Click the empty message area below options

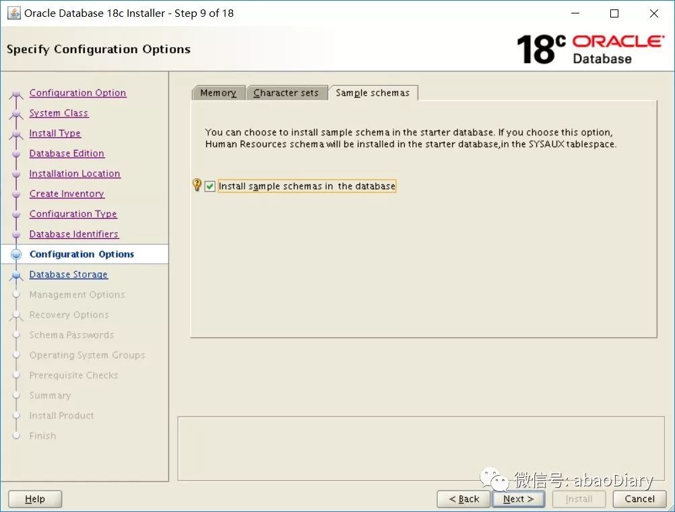[420, 448]
